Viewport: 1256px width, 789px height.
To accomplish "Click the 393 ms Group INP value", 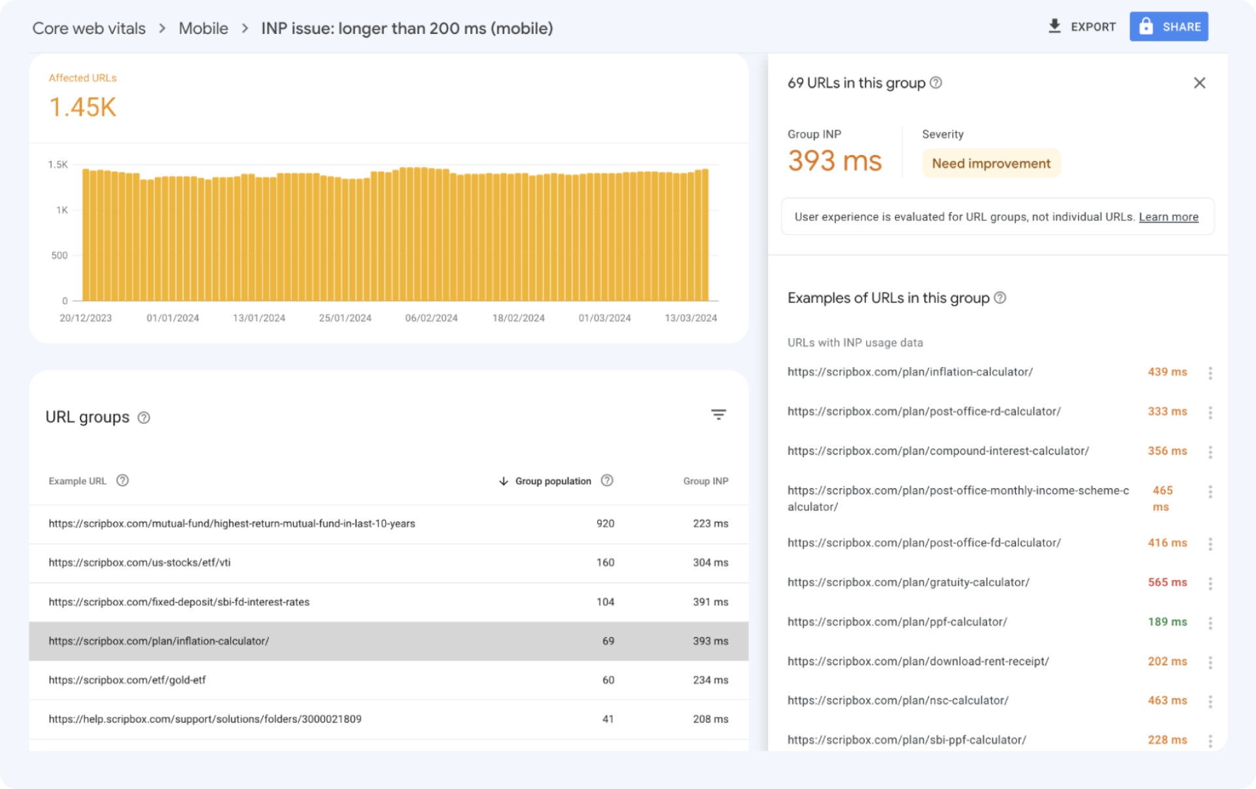I will 835,161.
